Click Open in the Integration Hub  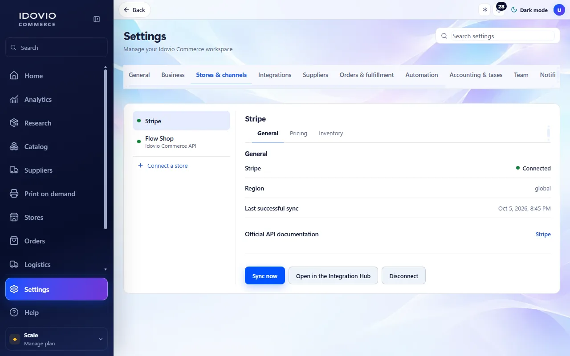(333, 275)
